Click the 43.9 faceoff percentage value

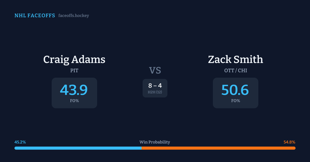(x=74, y=90)
